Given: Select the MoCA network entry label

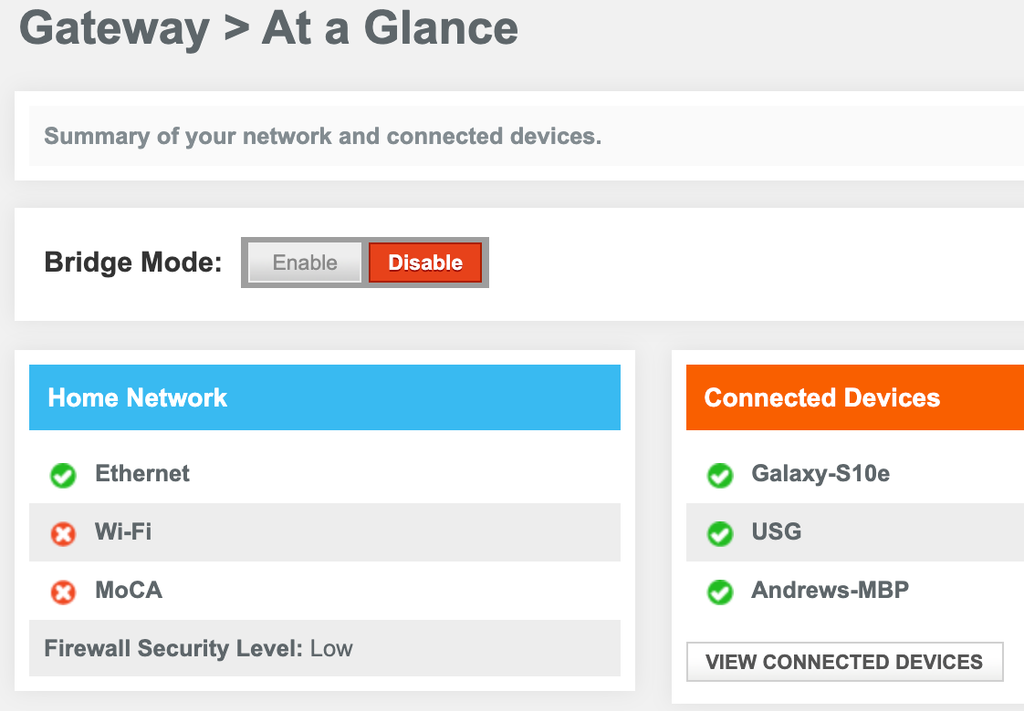Looking at the screenshot, I should tap(129, 591).
